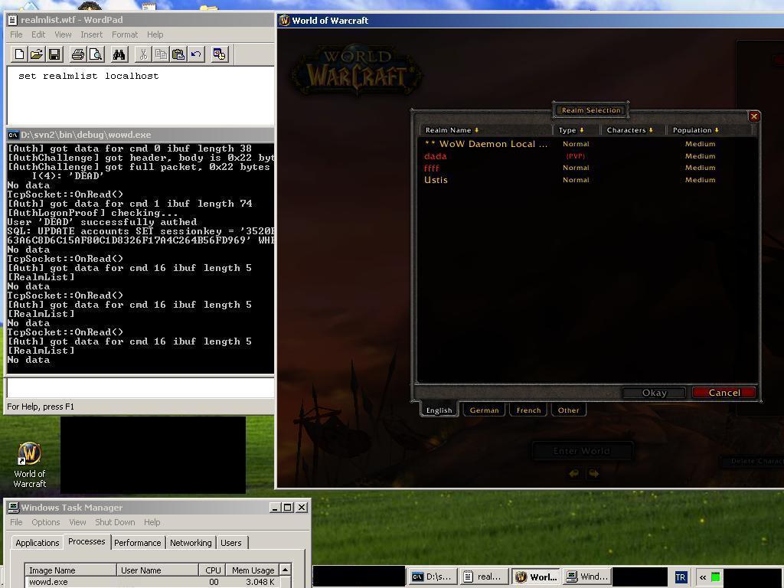The width and height of the screenshot is (784, 588).
Task: Switch to the Other realm tab
Action: tap(569, 410)
